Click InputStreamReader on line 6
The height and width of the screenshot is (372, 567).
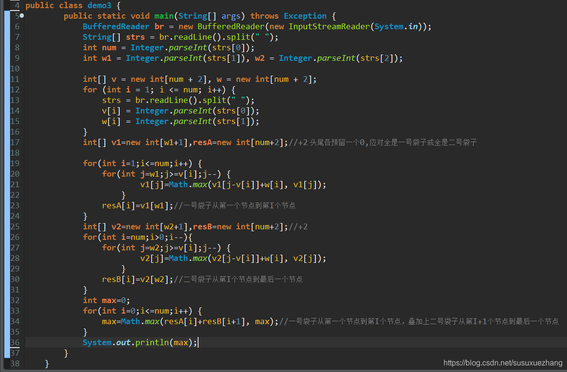329,26
